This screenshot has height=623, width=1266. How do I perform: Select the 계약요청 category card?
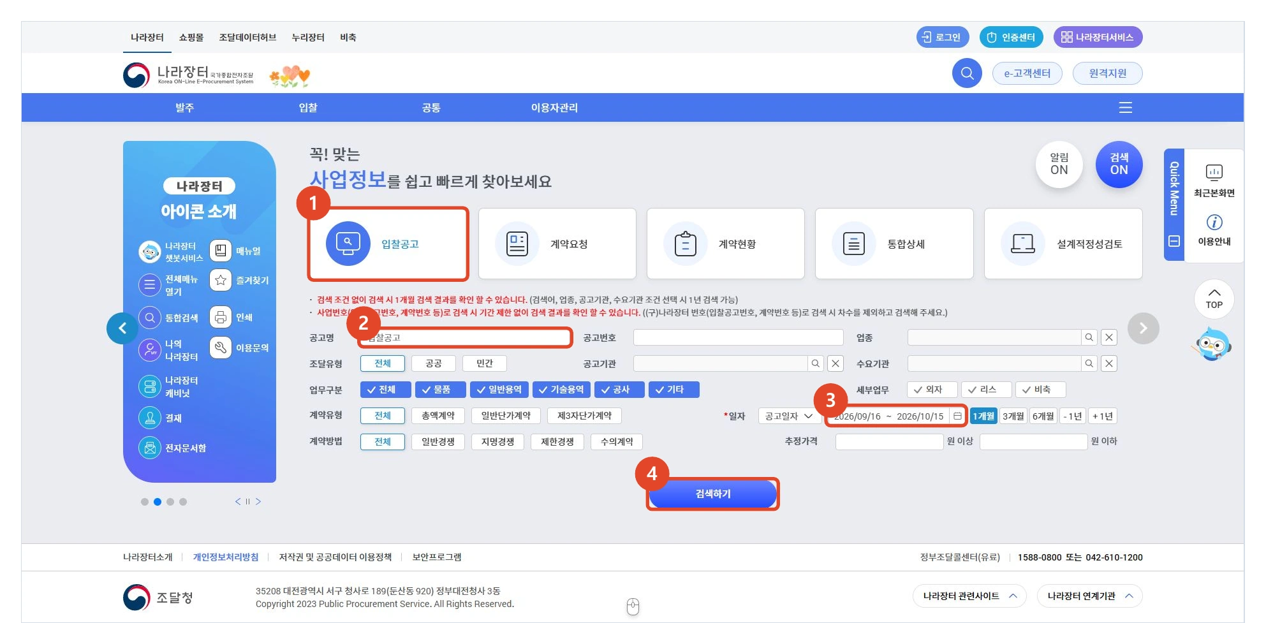click(557, 244)
